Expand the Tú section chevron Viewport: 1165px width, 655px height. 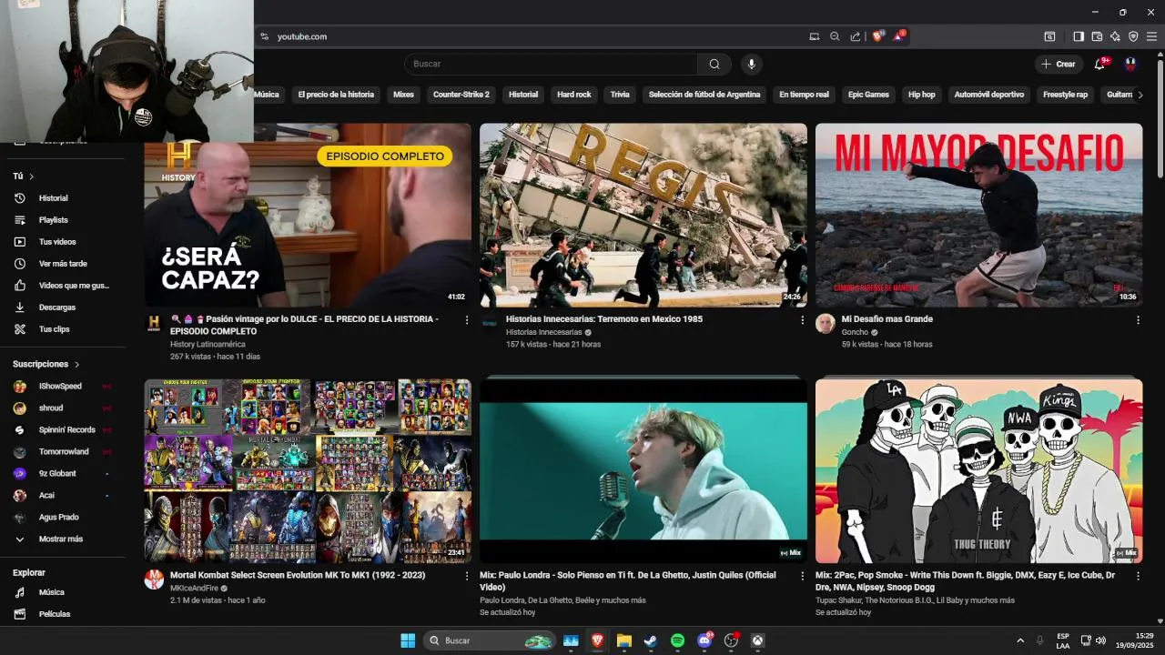pyautogui.click(x=31, y=176)
